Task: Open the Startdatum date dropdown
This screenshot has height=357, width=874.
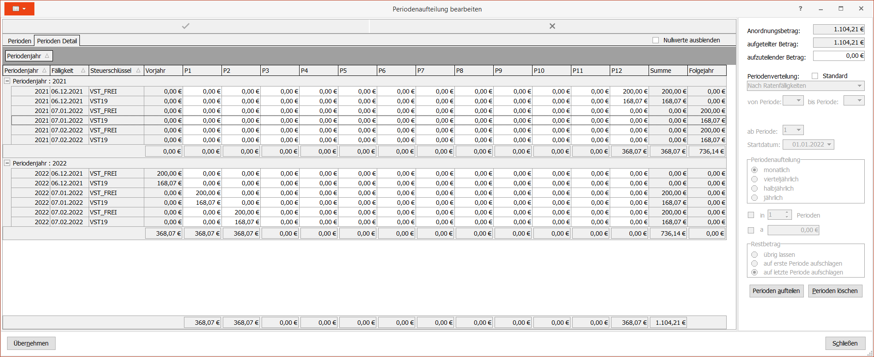Action: point(808,145)
